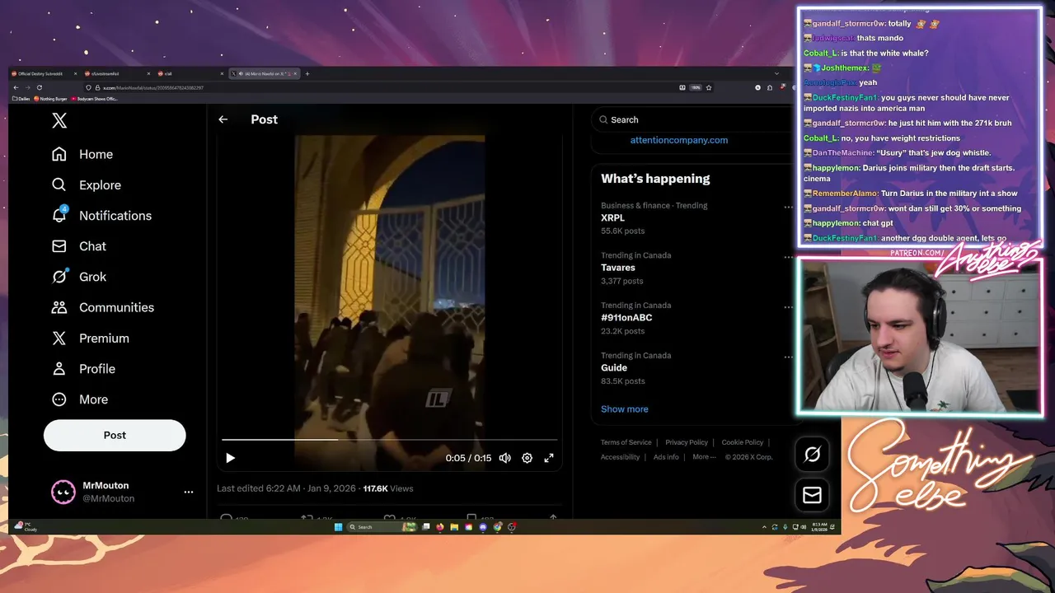This screenshot has height=593, width=1055.
Task: Open the Chat section
Action: (79, 246)
